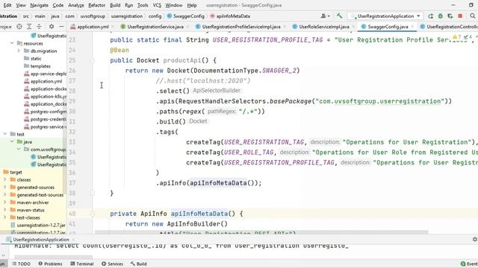Image resolution: width=478 pixels, height=268 pixels.
Task: Open the File Edit menu item 'Edit'
Action: [7, 5]
